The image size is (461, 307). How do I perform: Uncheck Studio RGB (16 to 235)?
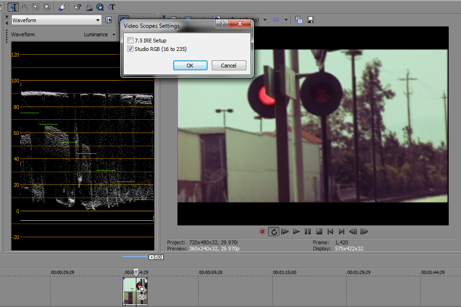131,49
